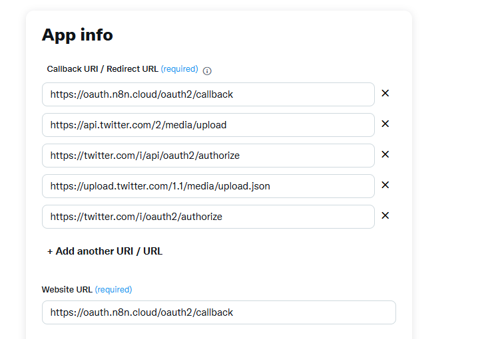Add another URI / URL
The width and height of the screenshot is (492, 339).
[x=105, y=251]
